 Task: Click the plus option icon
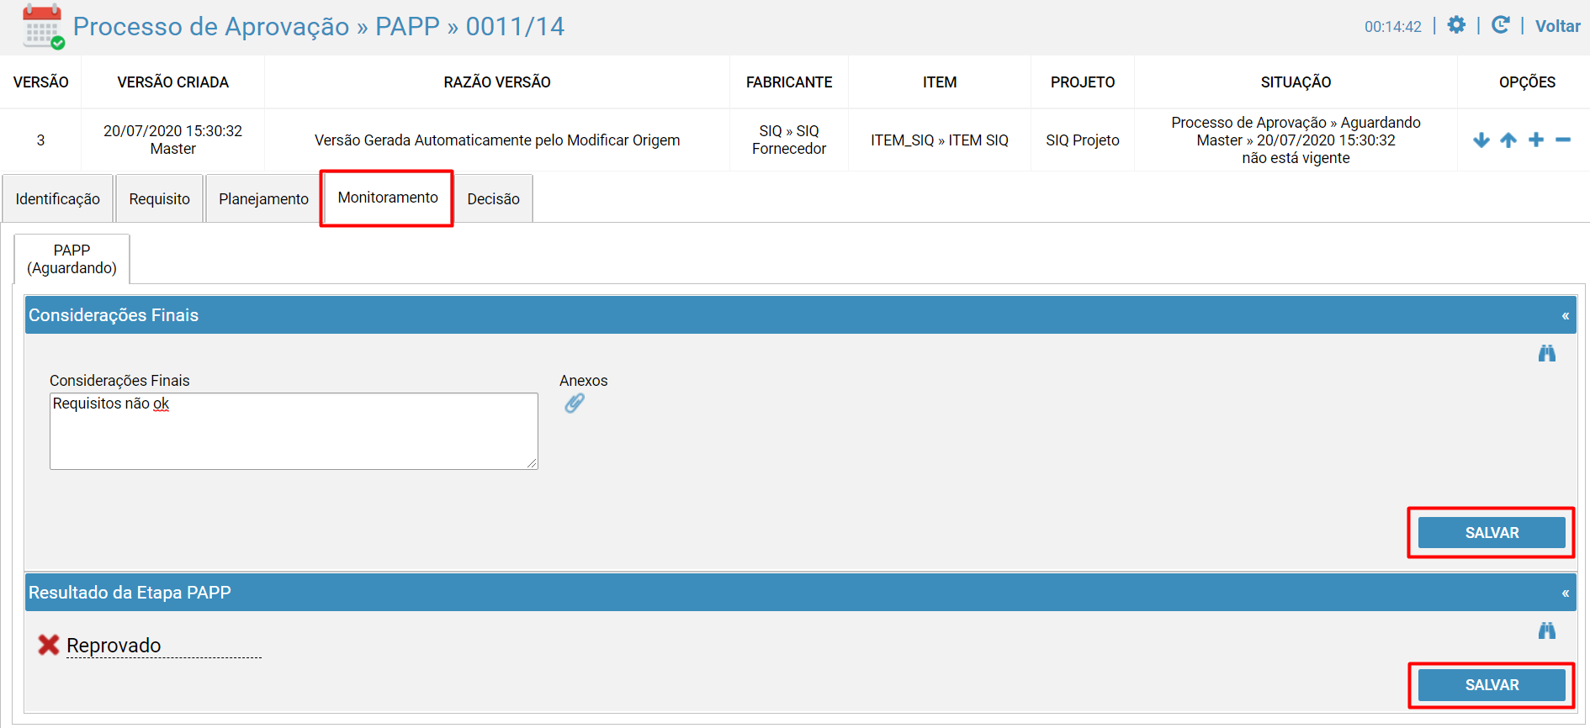pyautogui.click(x=1536, y=140)
